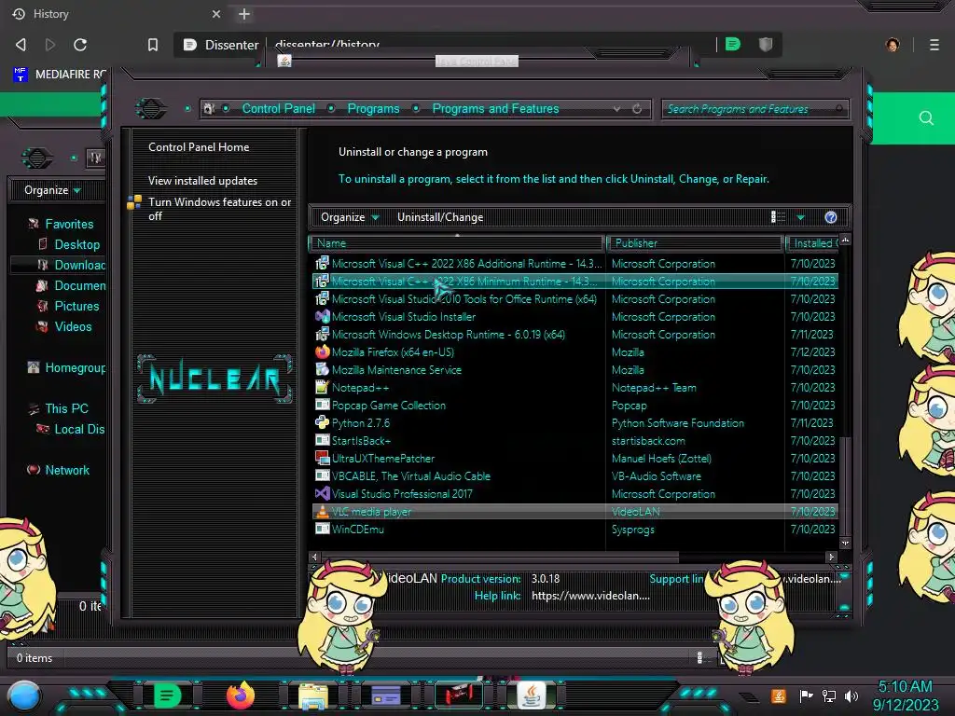Click the Microsoft Visual Studio Installer icon

[x=322, y=317]
